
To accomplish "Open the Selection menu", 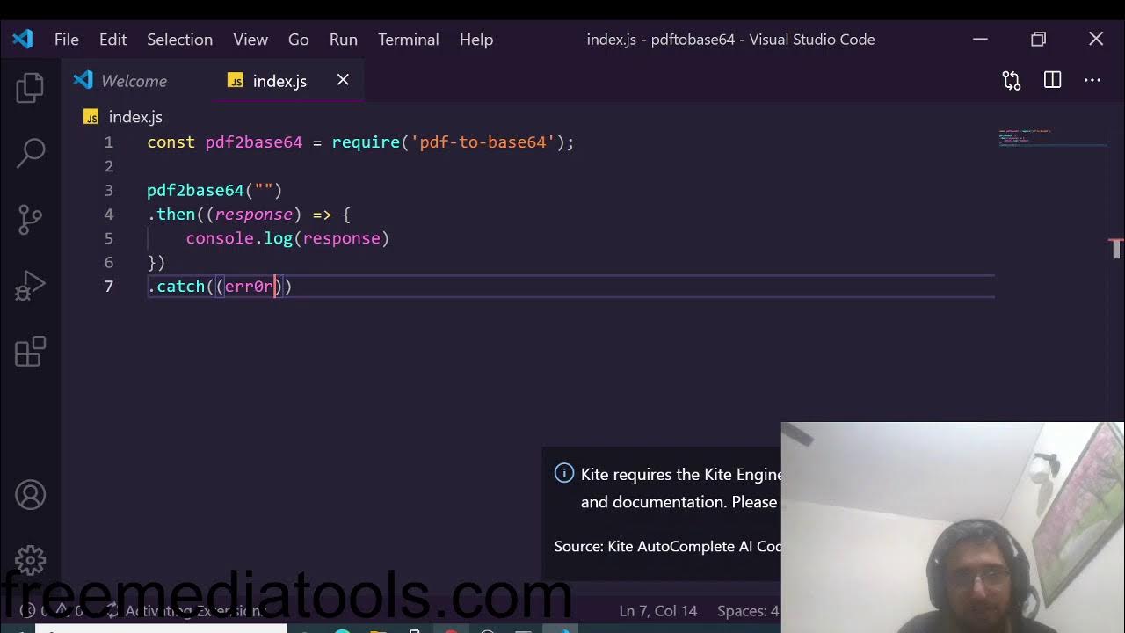I will pyautogui.click(x=179, y=40).
